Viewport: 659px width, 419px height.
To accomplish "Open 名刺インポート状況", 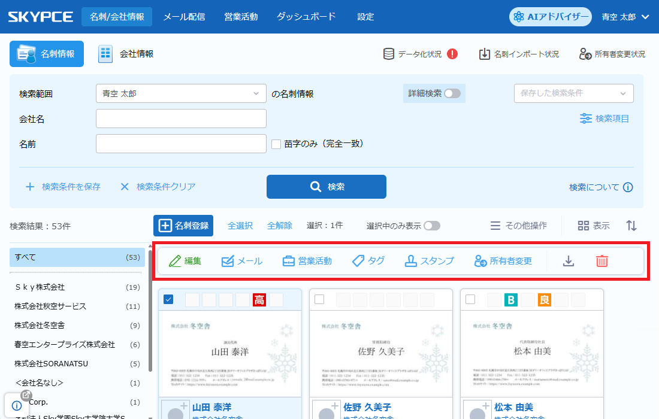I will click(x=519, y=54).
